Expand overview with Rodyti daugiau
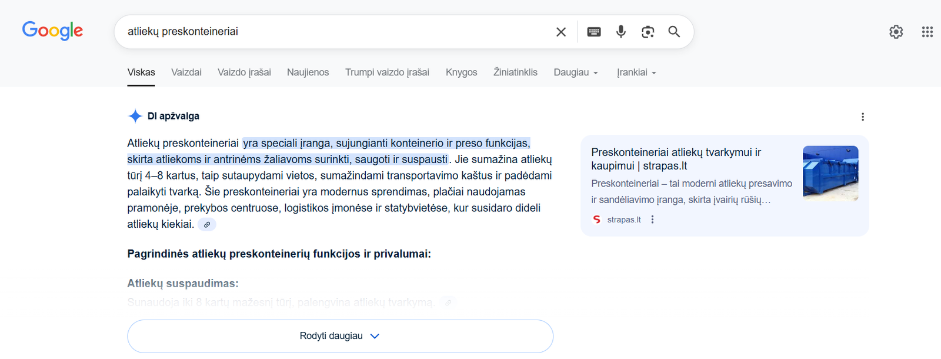This screenshot has height=359, width=941. click(x=340, y=336)
